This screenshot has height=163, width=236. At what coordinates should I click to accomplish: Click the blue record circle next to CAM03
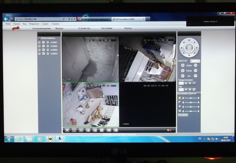(48, 50)
